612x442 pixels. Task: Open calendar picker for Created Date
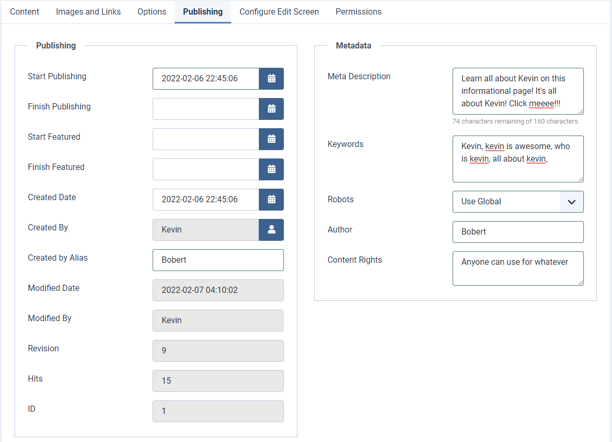pyautogui.click(x=271, y=200)
